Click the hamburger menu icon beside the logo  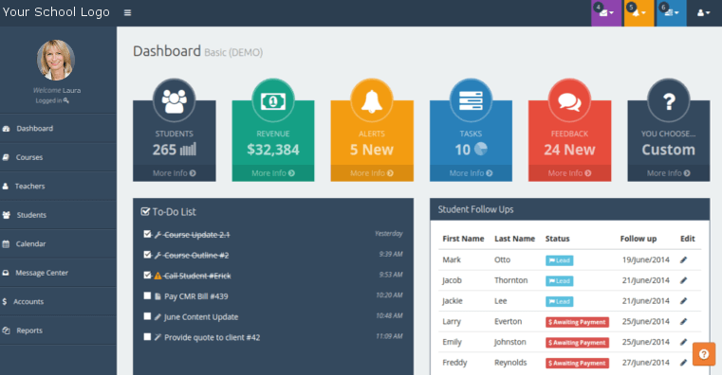[x=127, y=13]
